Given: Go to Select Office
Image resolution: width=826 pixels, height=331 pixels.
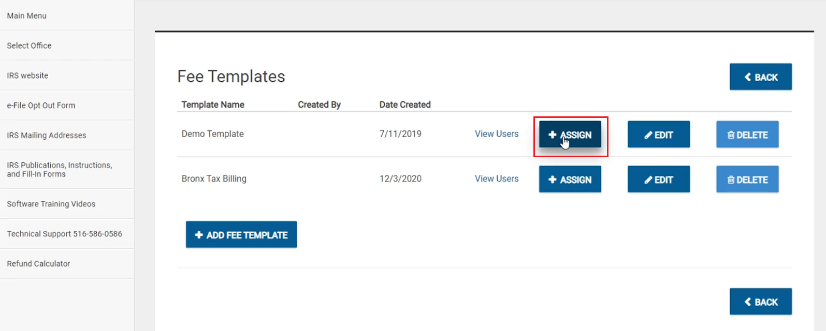Looking at the screenshot, I should [x=29, y=46].
